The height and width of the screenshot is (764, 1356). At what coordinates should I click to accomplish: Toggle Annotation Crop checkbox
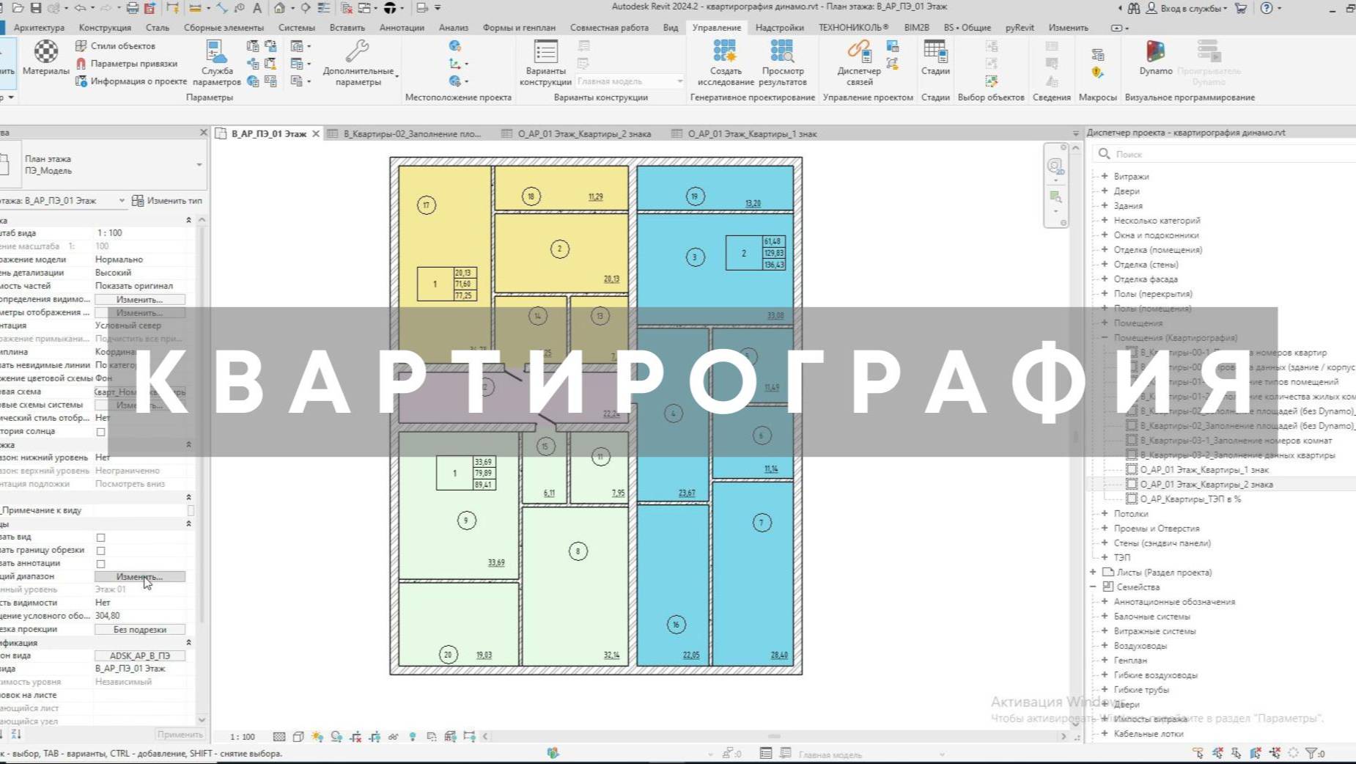pyautogui.click(x=101, y=564)
